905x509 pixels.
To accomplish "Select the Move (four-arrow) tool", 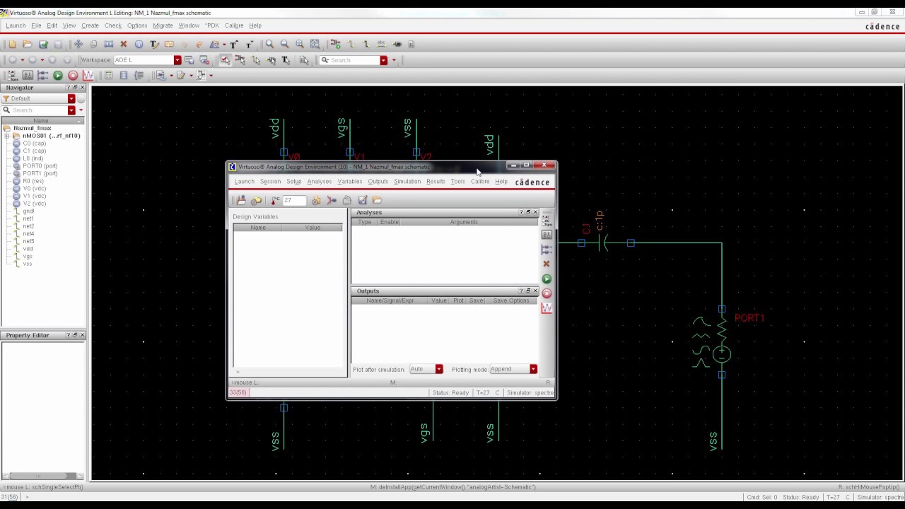I will tap(78, 44).
